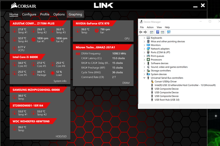This screenshot has width=220, height=146.
Task: Open the Home tab in Corsair Link
Action: (14, 14)
